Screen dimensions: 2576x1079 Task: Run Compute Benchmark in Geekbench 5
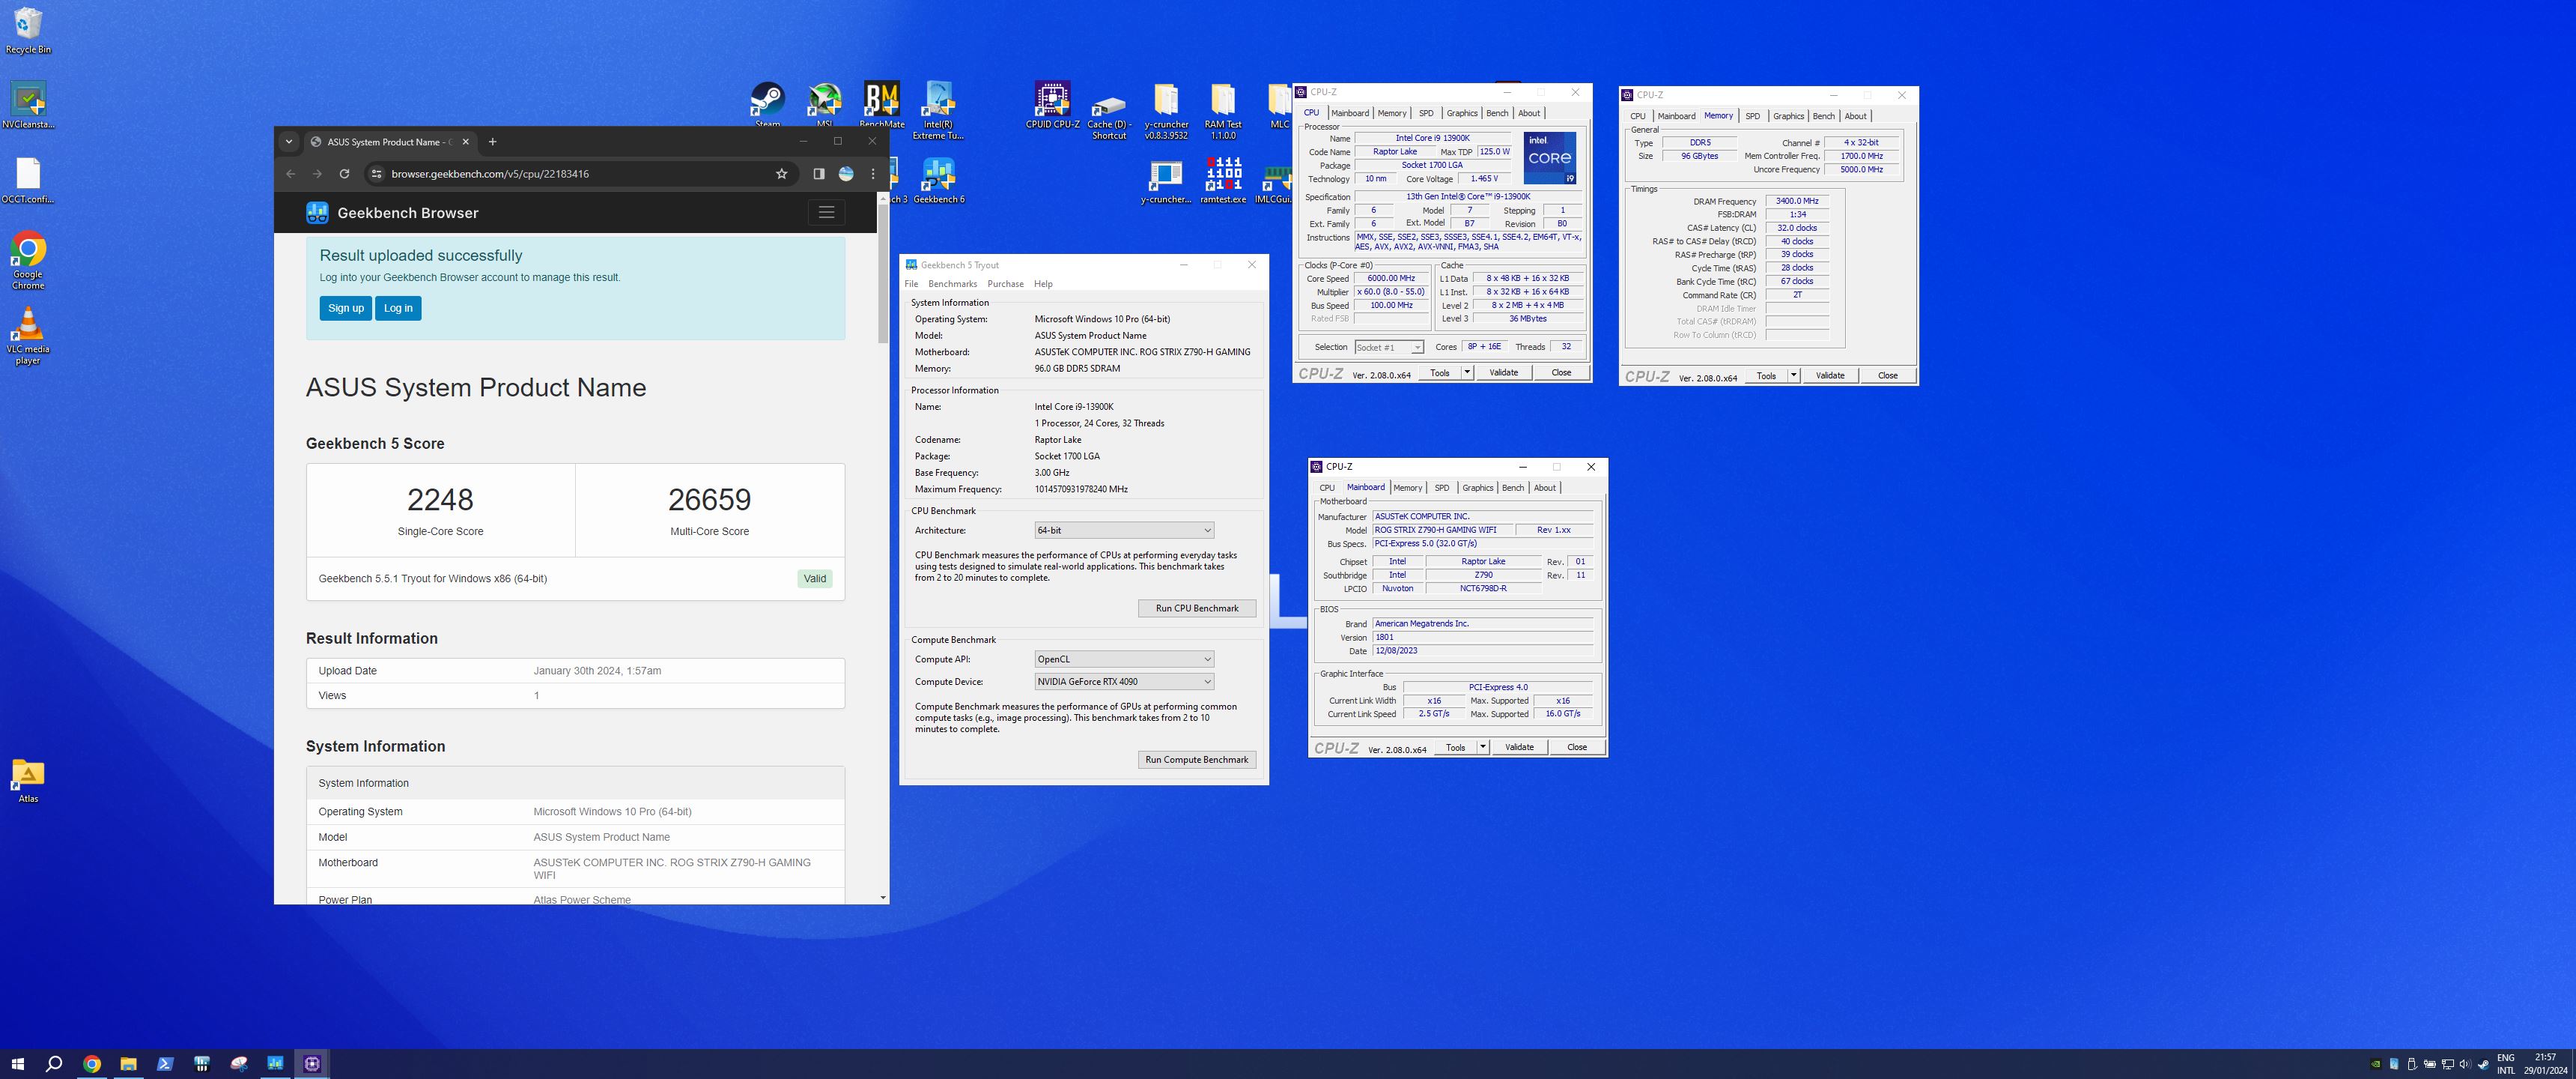click(x=1197, y=760)
